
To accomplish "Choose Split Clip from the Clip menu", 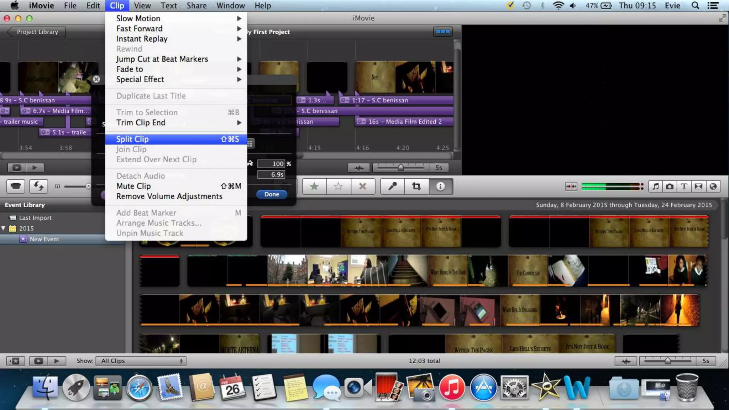I will (176, 139).
